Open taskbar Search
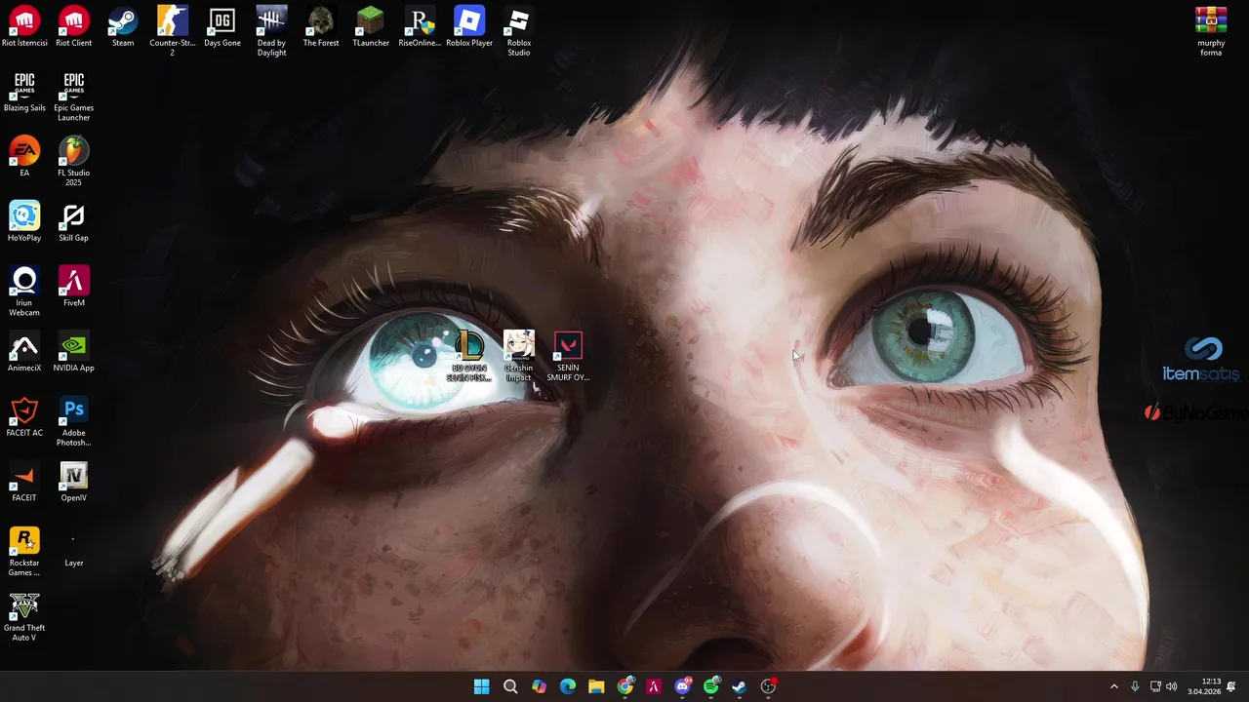The height and width of the screenshot is (702, 1249). click(510, 686)
